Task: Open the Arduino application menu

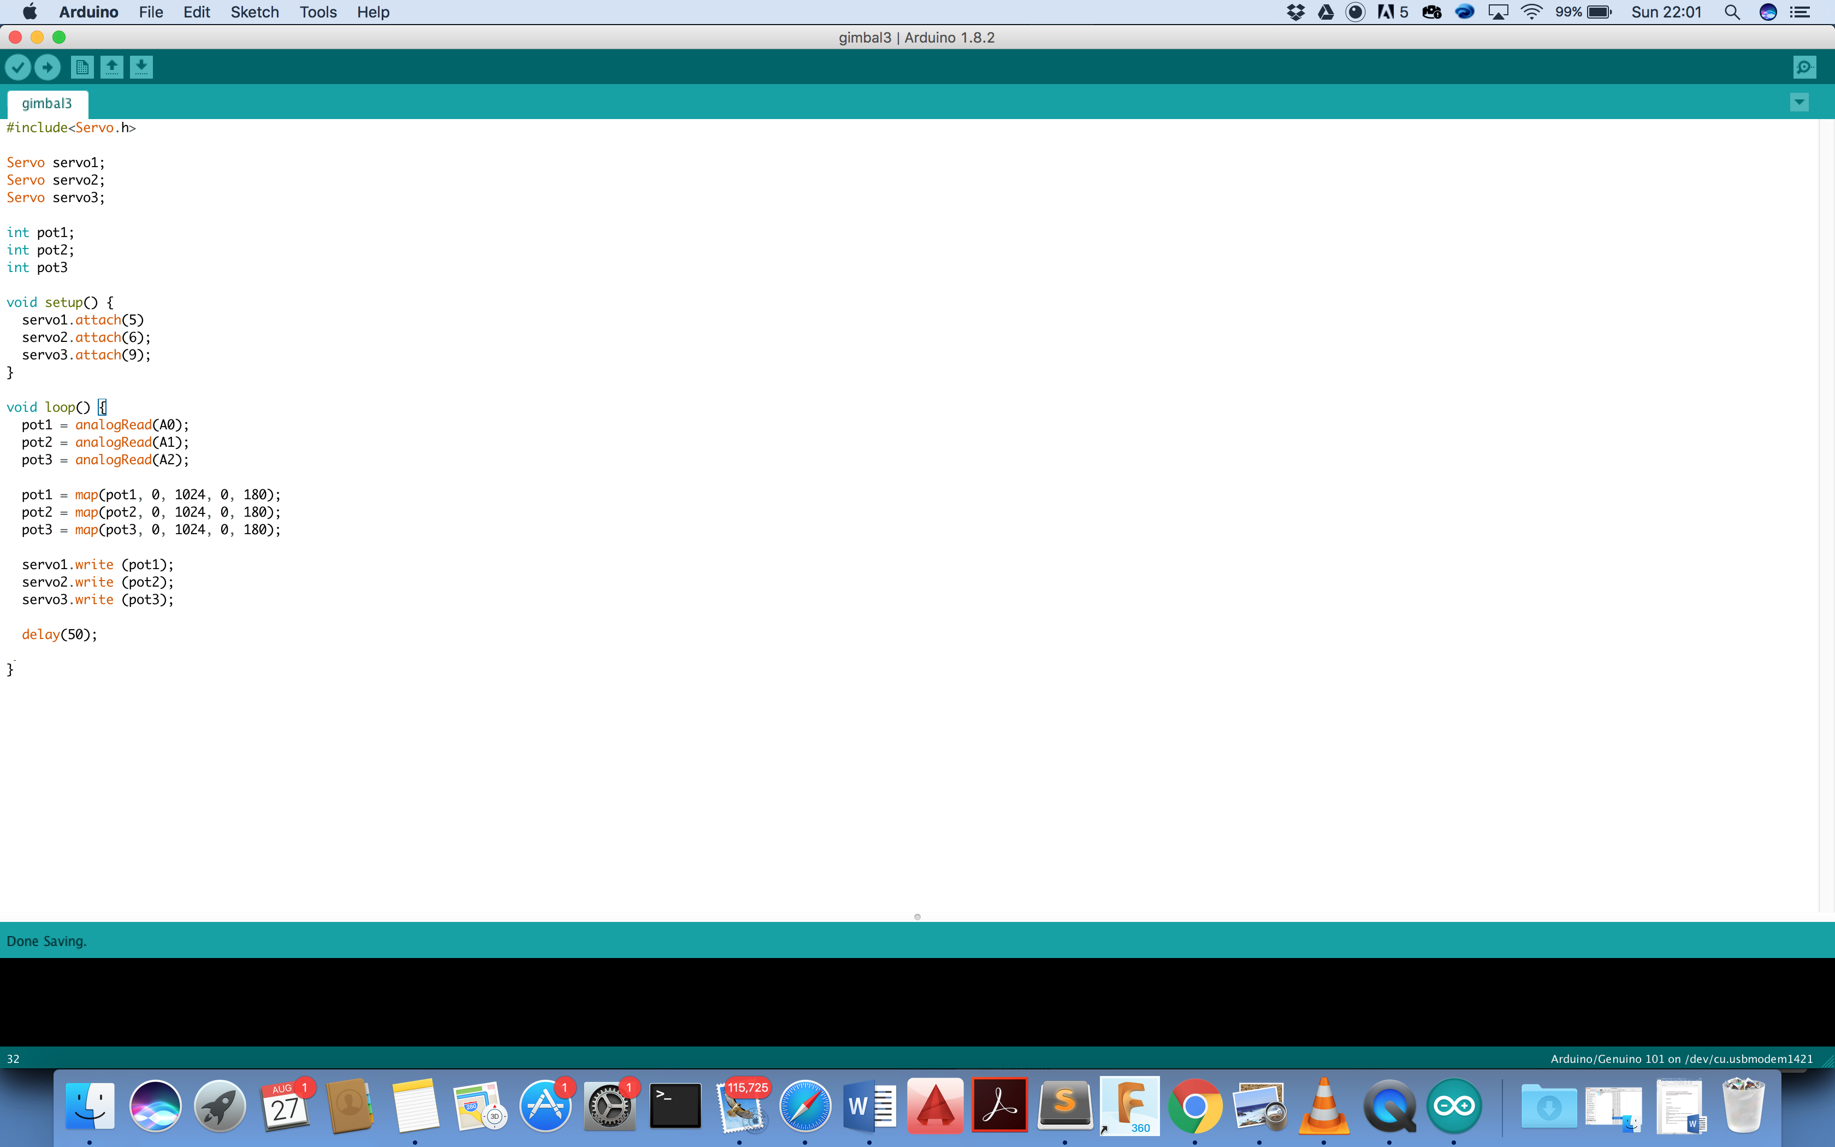Action: pos(88,12)
